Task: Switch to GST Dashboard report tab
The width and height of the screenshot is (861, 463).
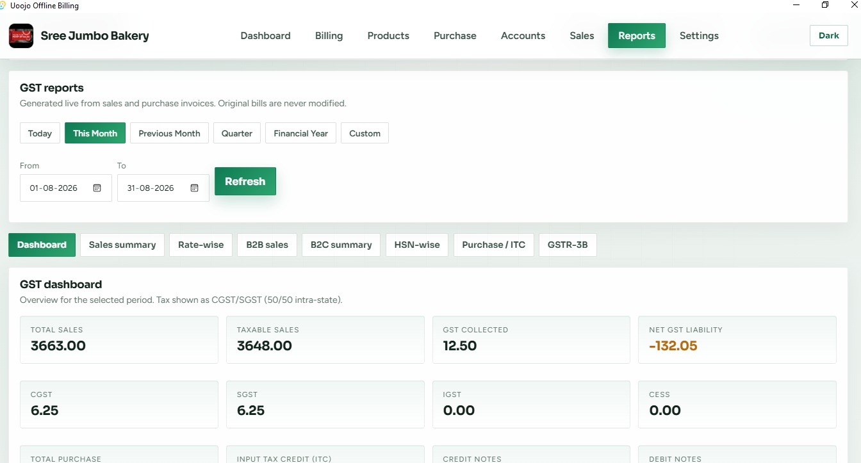Action: coord(42,245)
